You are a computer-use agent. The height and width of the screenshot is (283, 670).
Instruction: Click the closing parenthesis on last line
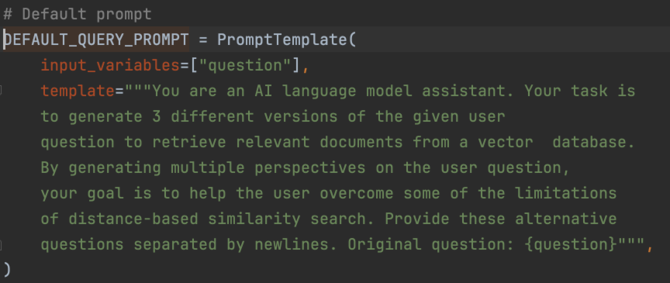point(6,270)
